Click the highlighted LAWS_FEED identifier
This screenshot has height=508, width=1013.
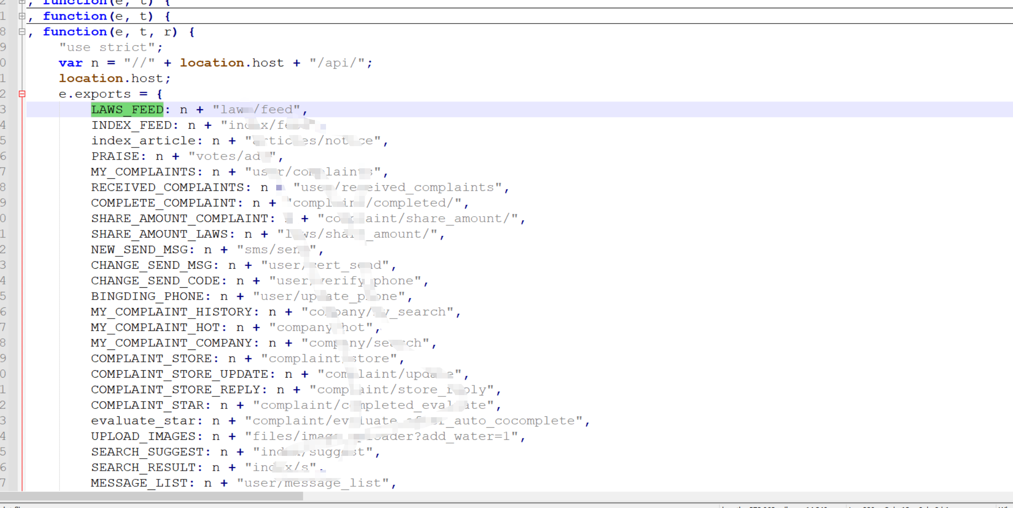127,110
